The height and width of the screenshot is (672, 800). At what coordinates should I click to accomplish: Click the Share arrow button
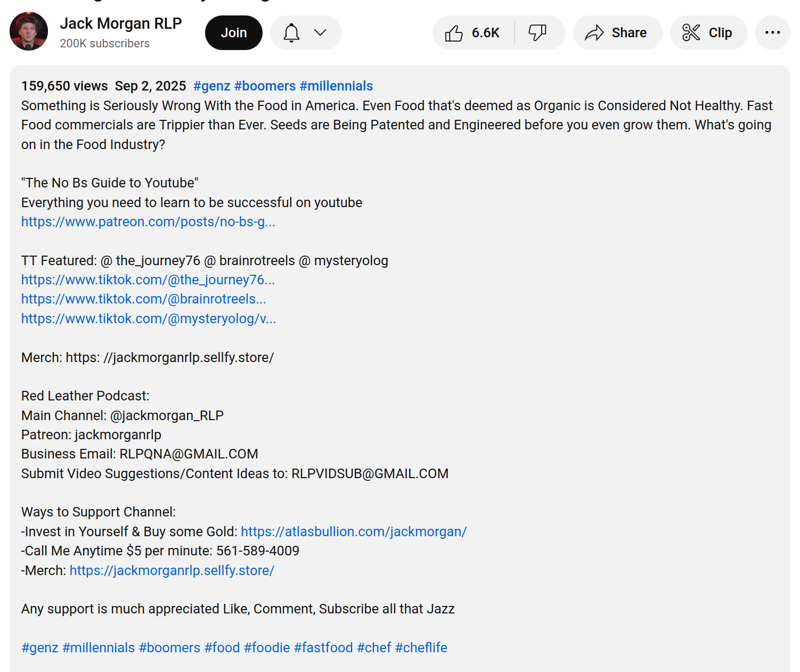pyautogui.click(x=617, y=33)
